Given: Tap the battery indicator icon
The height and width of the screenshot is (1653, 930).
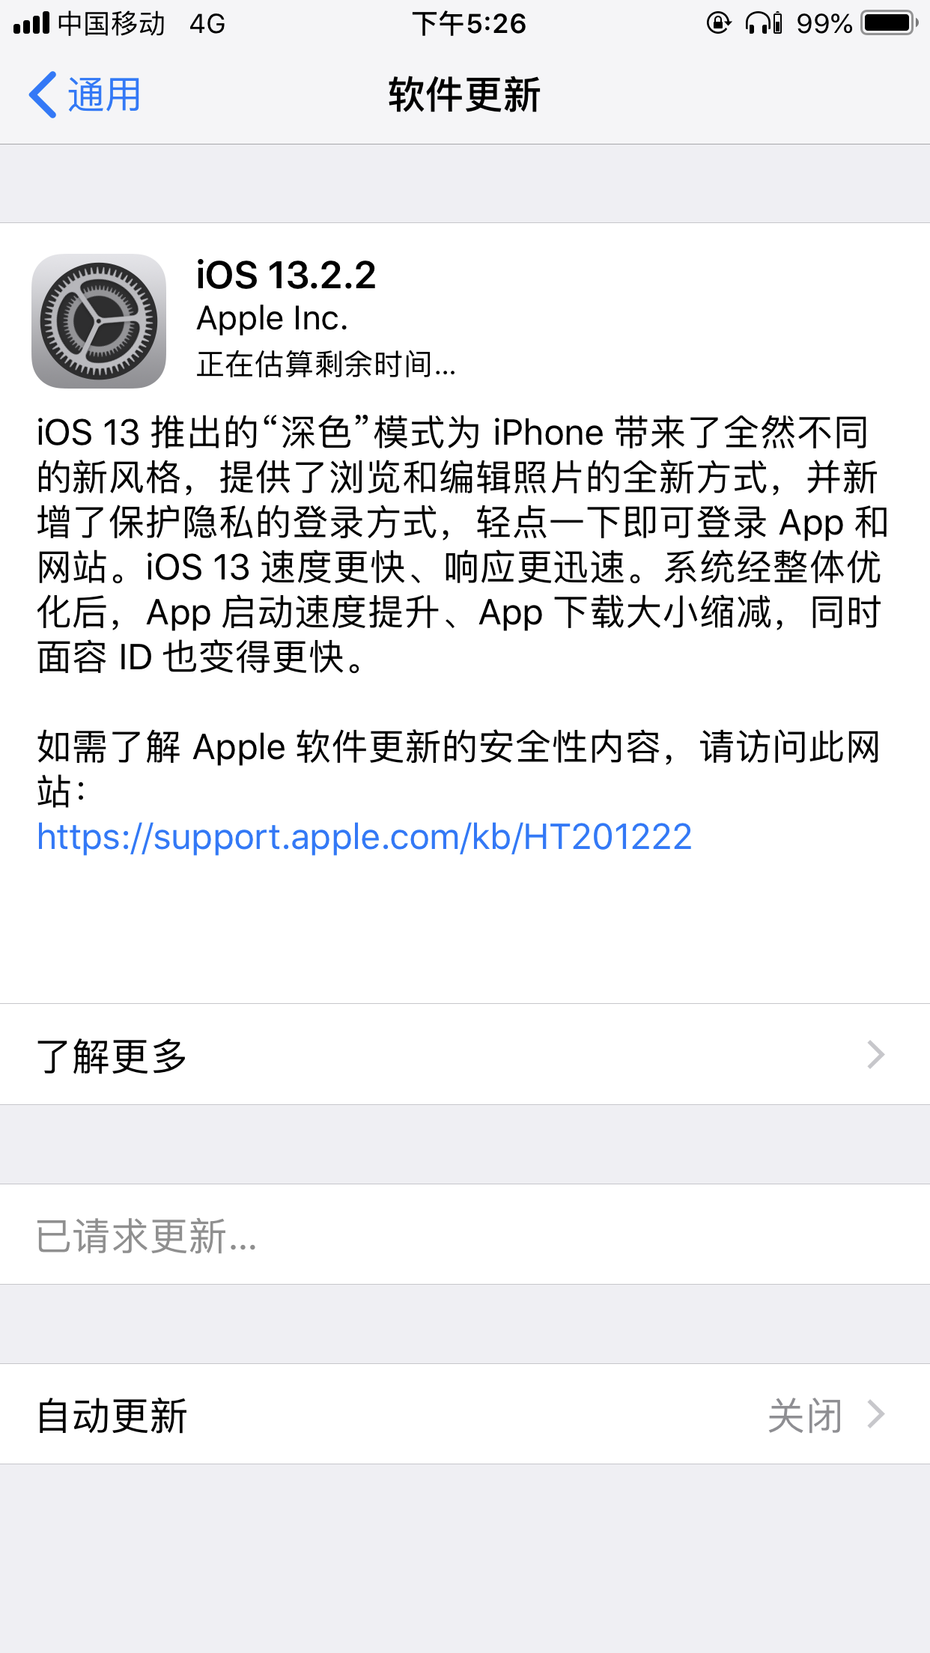Looking at the screenshot, I should coord(890,23).
